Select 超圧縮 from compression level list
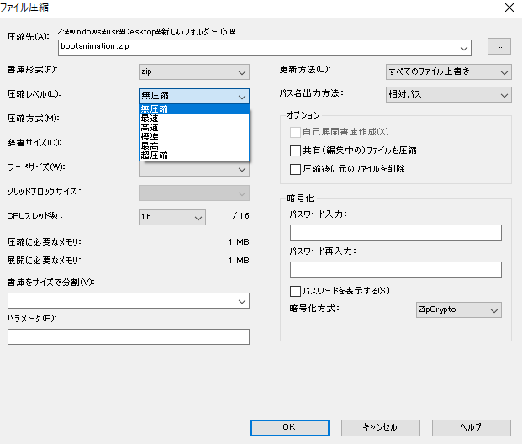 (193, 156)
